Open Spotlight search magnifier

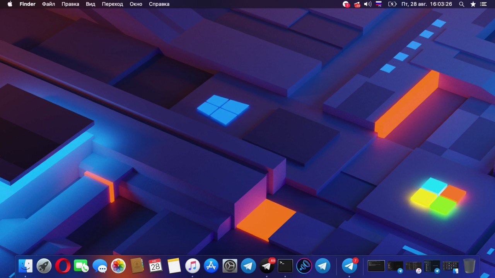coord(461,4)
